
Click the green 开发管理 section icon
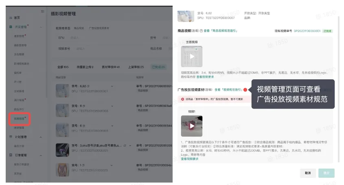[x=11, y=27]
